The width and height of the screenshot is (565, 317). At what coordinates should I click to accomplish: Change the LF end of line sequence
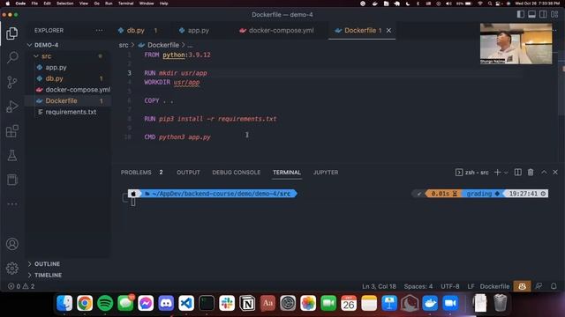click(471, 286)
